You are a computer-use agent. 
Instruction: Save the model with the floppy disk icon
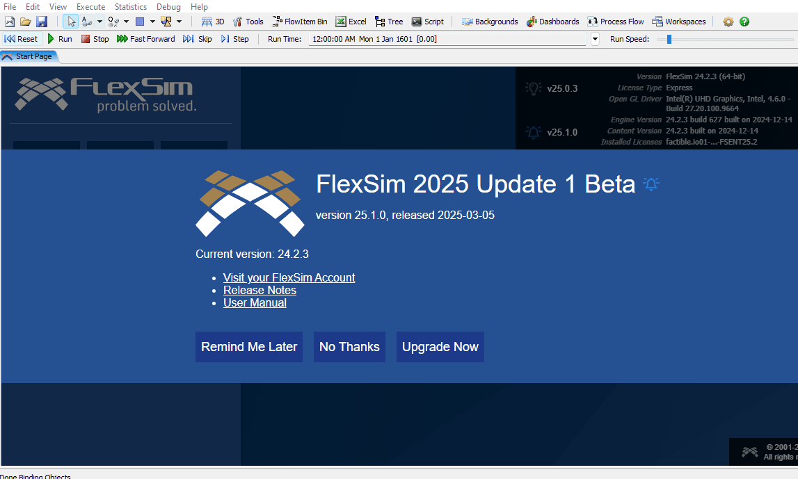(42, 22)
